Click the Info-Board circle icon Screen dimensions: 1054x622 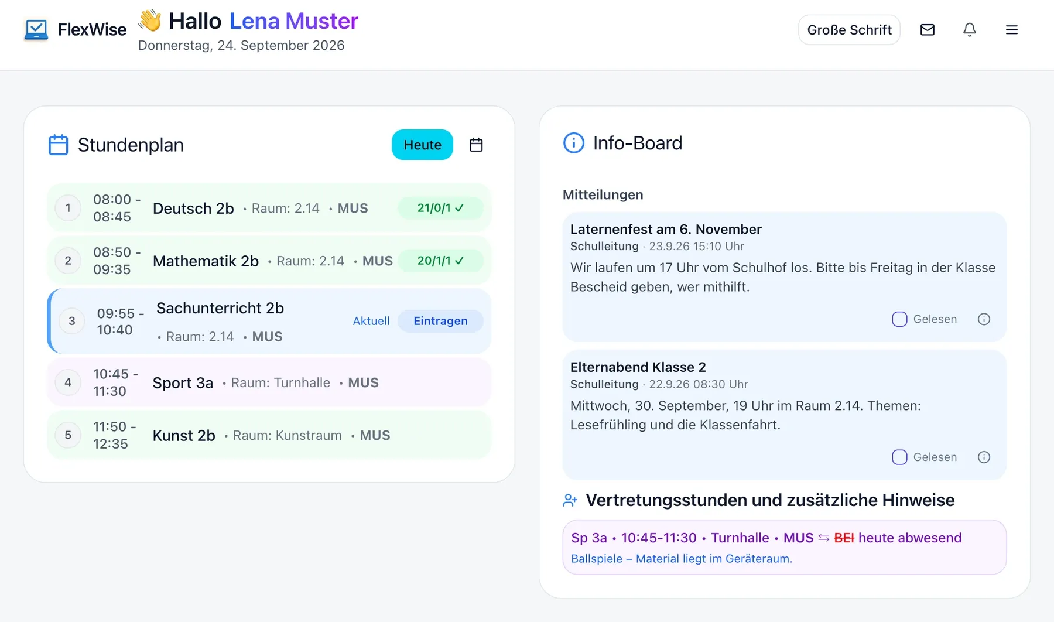point(574,143)
